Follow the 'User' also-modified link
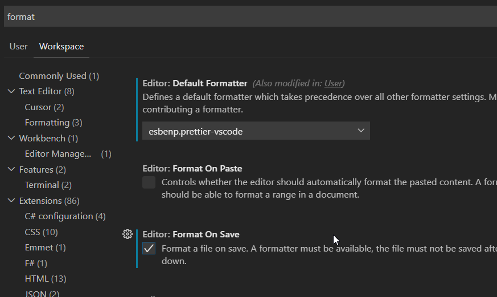Screen dimensions: 497x297 pyautogui.click(x=333, y=83)
